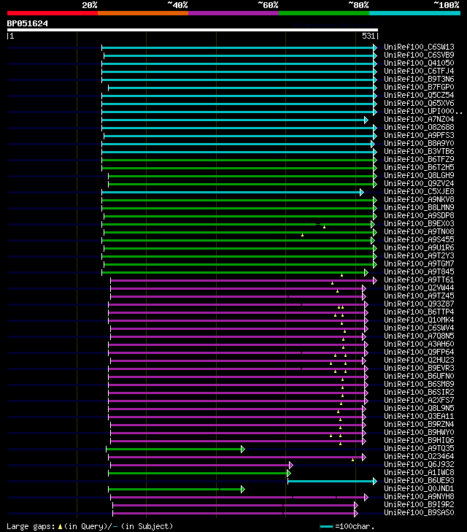Open the UniRef100_Q41050 hit label

419,63
